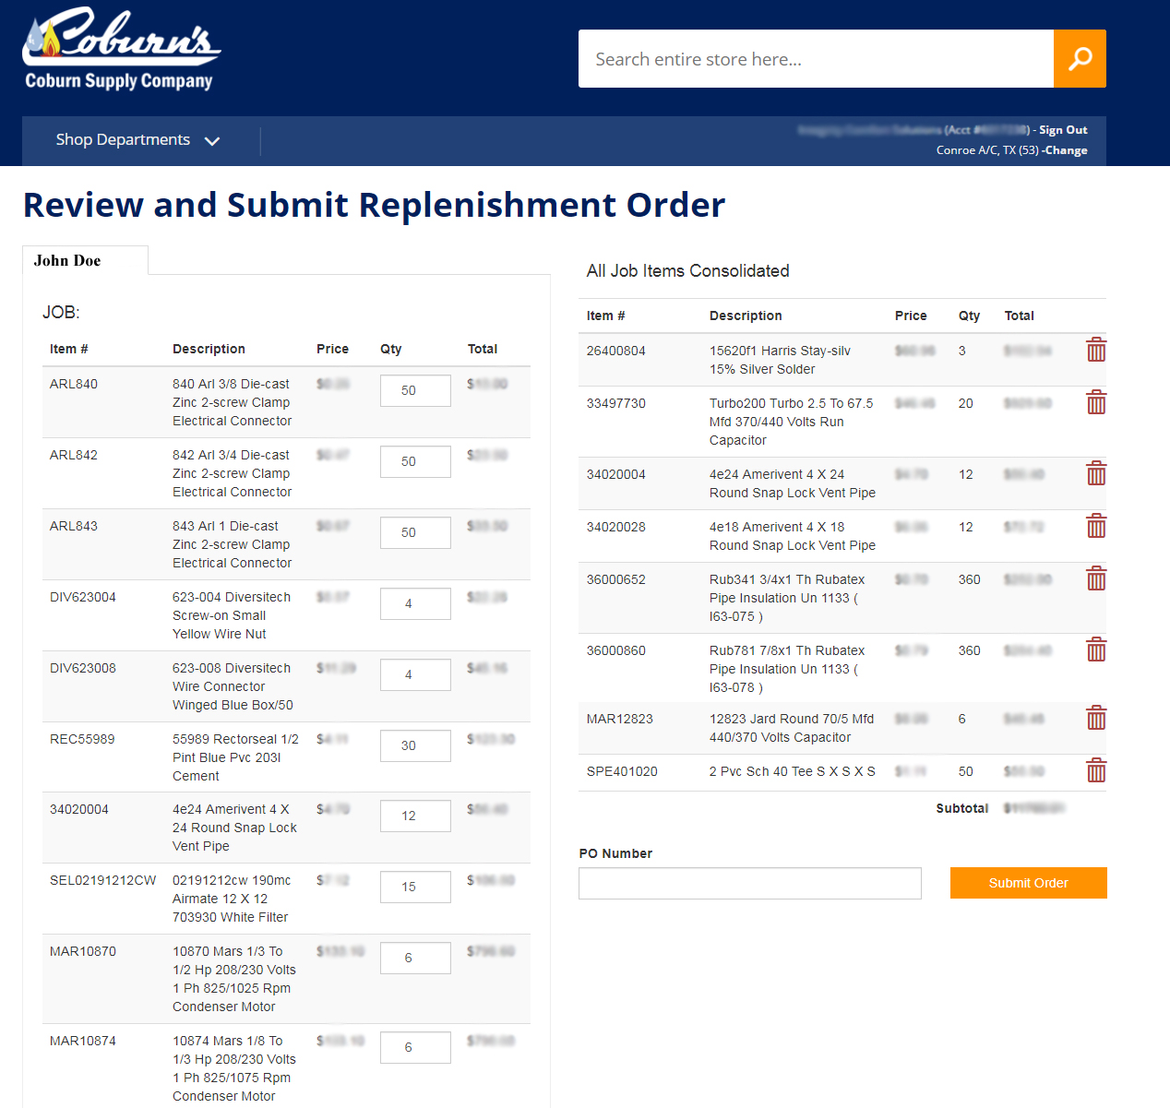Image resolution: width=1170 pixels, height=1108 pixels.
Task: Click Price column header in job table
Action: tap(332, 349)
